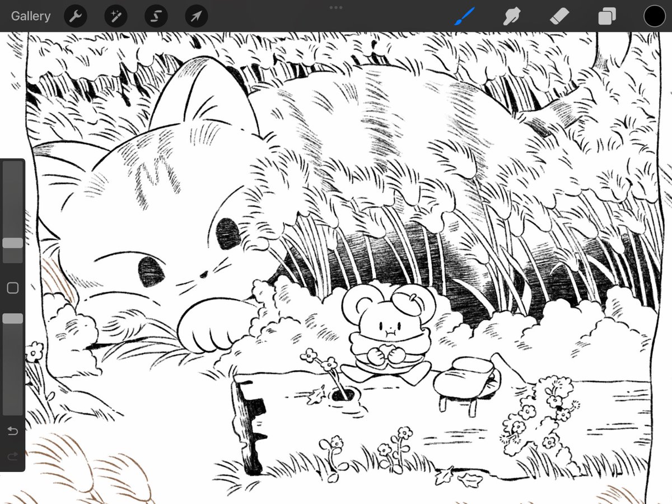Open the Actions wrench menu
This screenshot has height=504, width=672.
point(76,16)
